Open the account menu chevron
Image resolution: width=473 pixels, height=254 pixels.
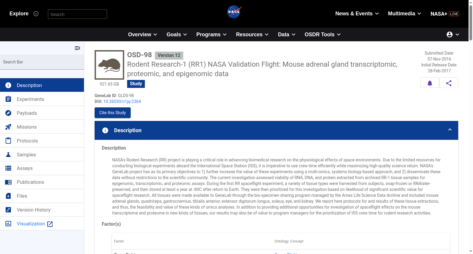click(x=457, y=35)
